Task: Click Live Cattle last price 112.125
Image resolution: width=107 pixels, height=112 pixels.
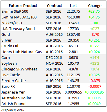Action: pyautogui.click(x=73, y=75)
